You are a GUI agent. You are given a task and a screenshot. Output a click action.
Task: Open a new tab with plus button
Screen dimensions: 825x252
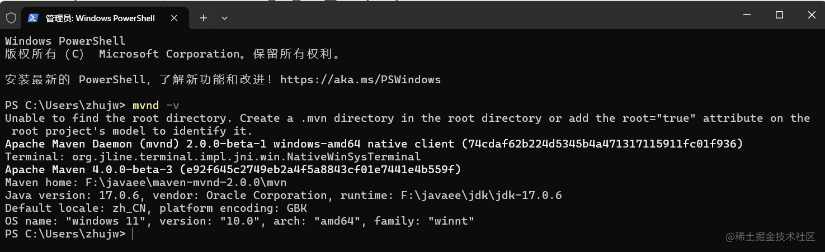pos(204,18)
